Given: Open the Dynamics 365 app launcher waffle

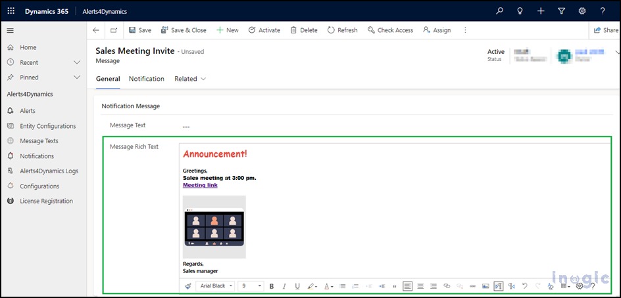Looking at the screenshot, I should pyautogui.click(x=11, y=11).
